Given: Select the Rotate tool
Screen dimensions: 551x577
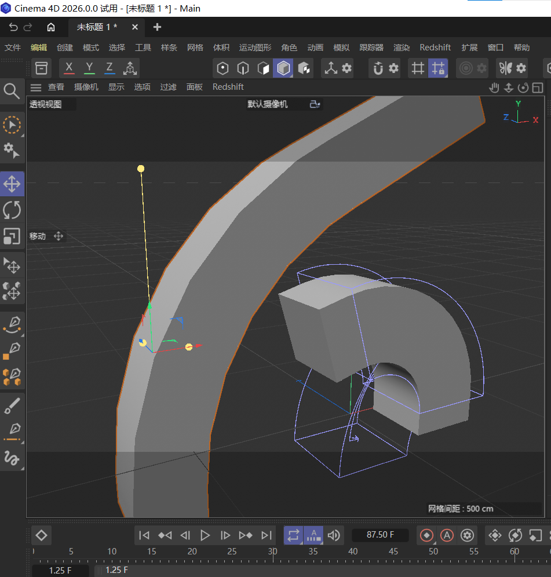Looking at the screenshot, I should pos(12,210).
